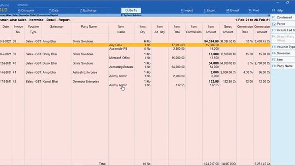This screenshot has height=166, width=295.
Task: Click F8: Party Name button
Action: (283, 66)
